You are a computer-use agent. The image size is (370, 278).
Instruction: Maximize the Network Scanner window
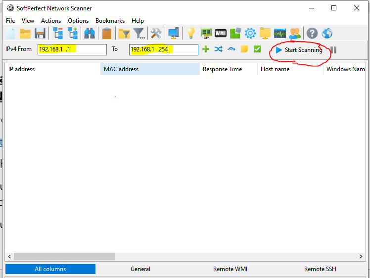tap(334, 8)
